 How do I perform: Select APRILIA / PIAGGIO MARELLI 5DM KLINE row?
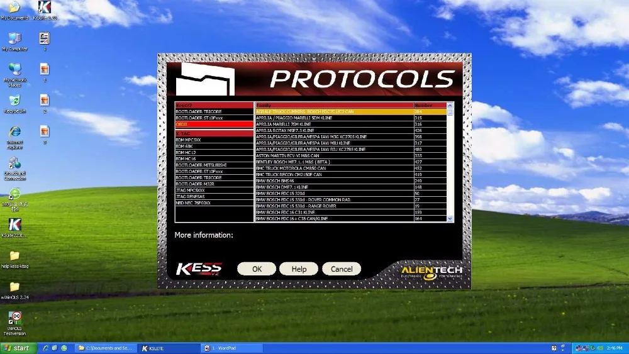pos(351,118)
